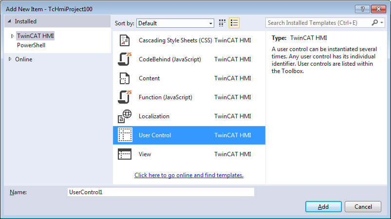Click the Installed header label

pos(25,21)
